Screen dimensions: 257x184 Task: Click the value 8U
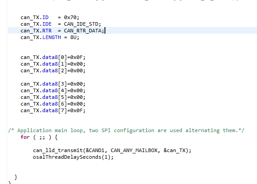73,37
